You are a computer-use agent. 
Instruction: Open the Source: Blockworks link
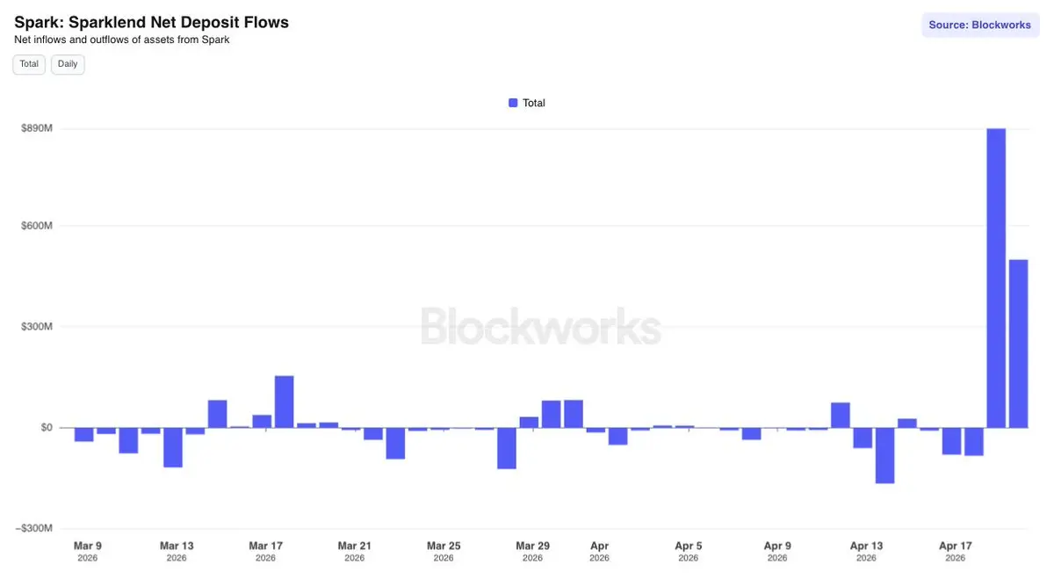pyautogui.click(x=979, y=25)
